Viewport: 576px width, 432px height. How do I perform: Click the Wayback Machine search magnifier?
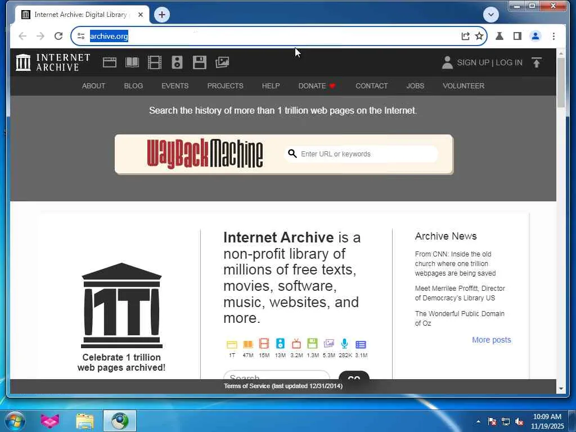(x=292, y=154)
